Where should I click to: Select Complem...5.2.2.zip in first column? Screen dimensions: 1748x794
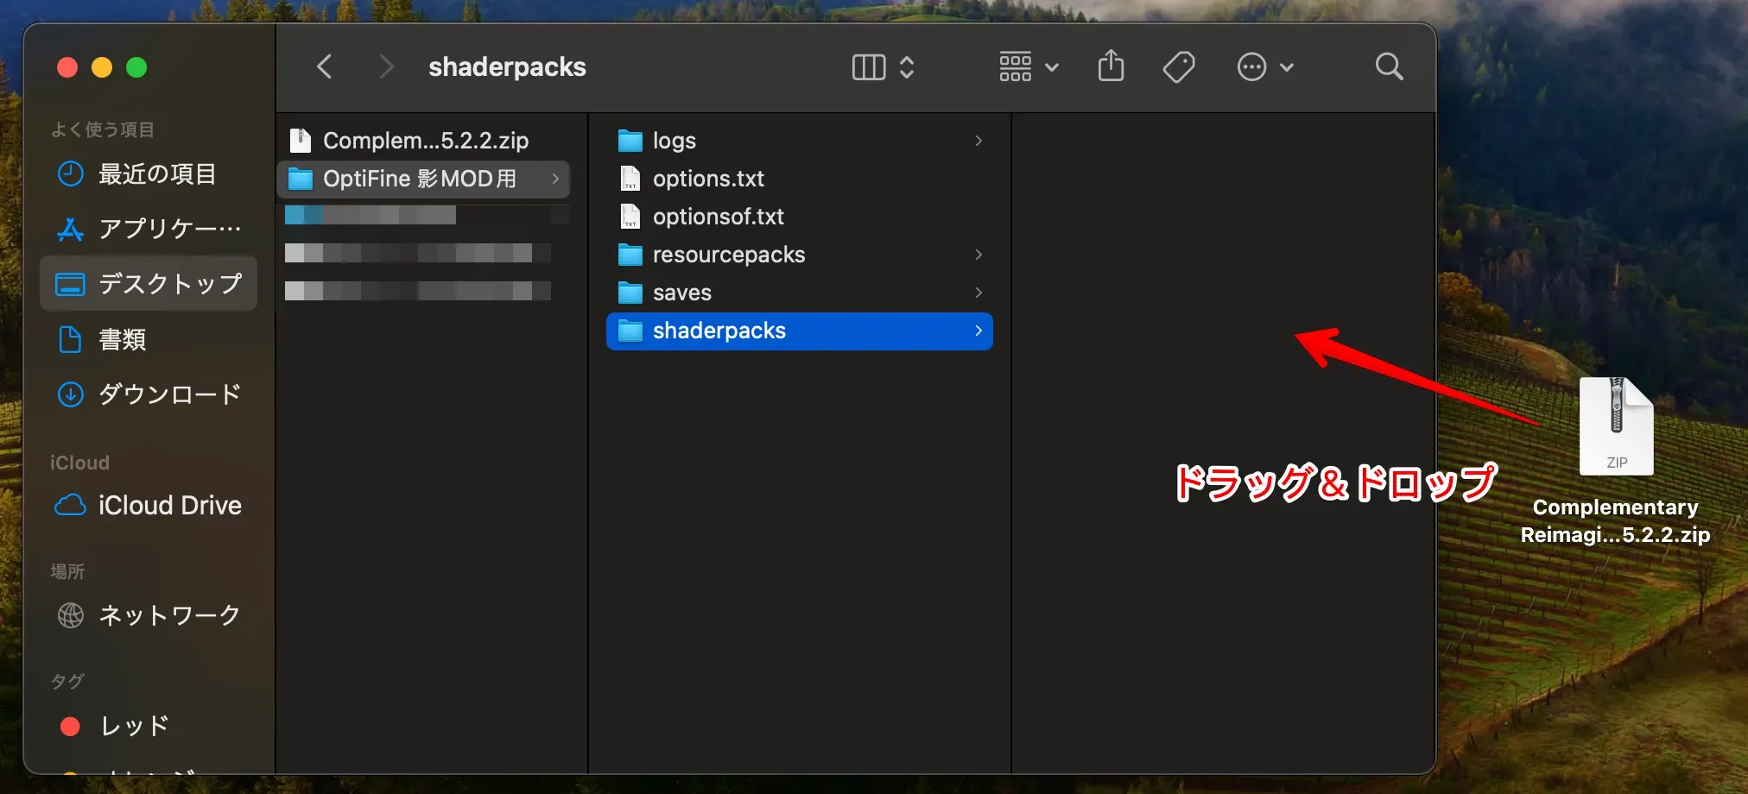point(424,141)
